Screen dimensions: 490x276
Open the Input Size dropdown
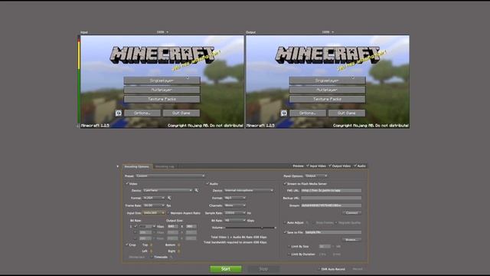pos(154,213)
